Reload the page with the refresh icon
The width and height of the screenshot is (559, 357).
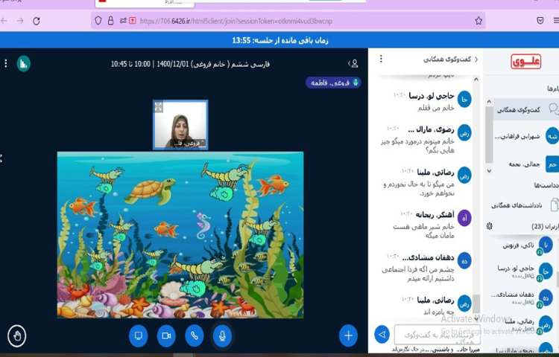[36, 21]
